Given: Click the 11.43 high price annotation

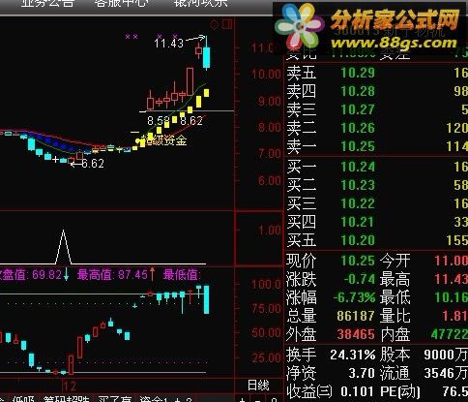Looking at the screenshot, I should [x=168, y=43].
